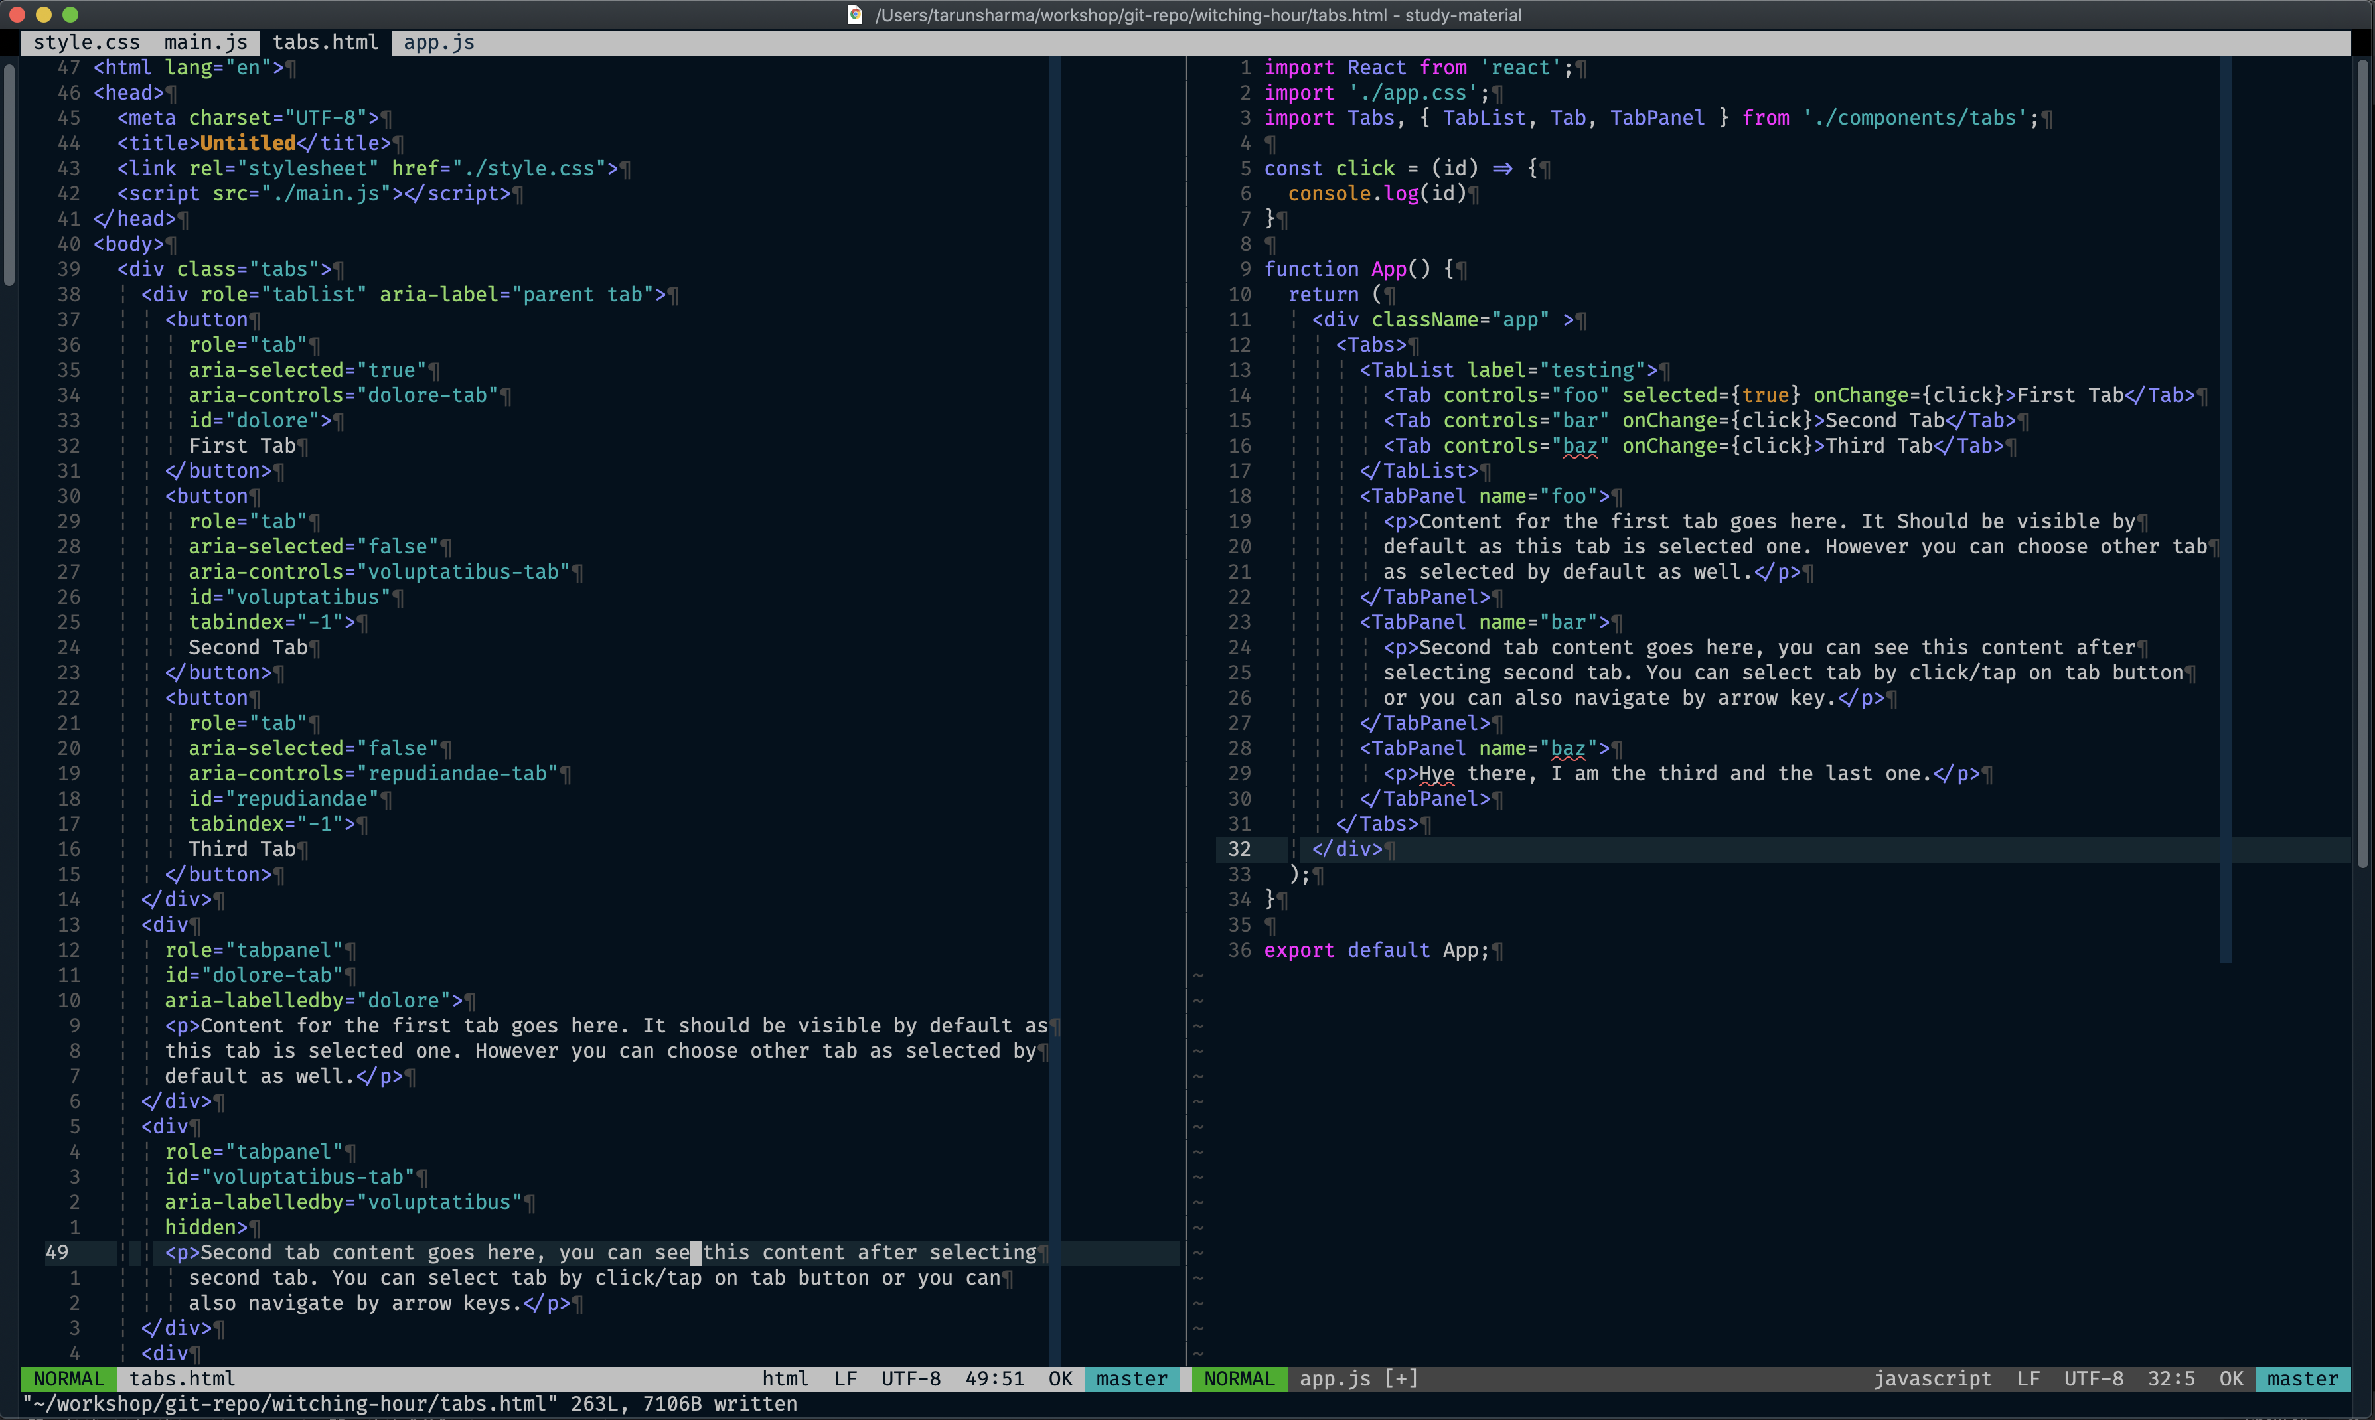Click the 'First Tab' text in app.js line 14
The width and height of the screenshot is (2375, 1420).
[2071, 395]
